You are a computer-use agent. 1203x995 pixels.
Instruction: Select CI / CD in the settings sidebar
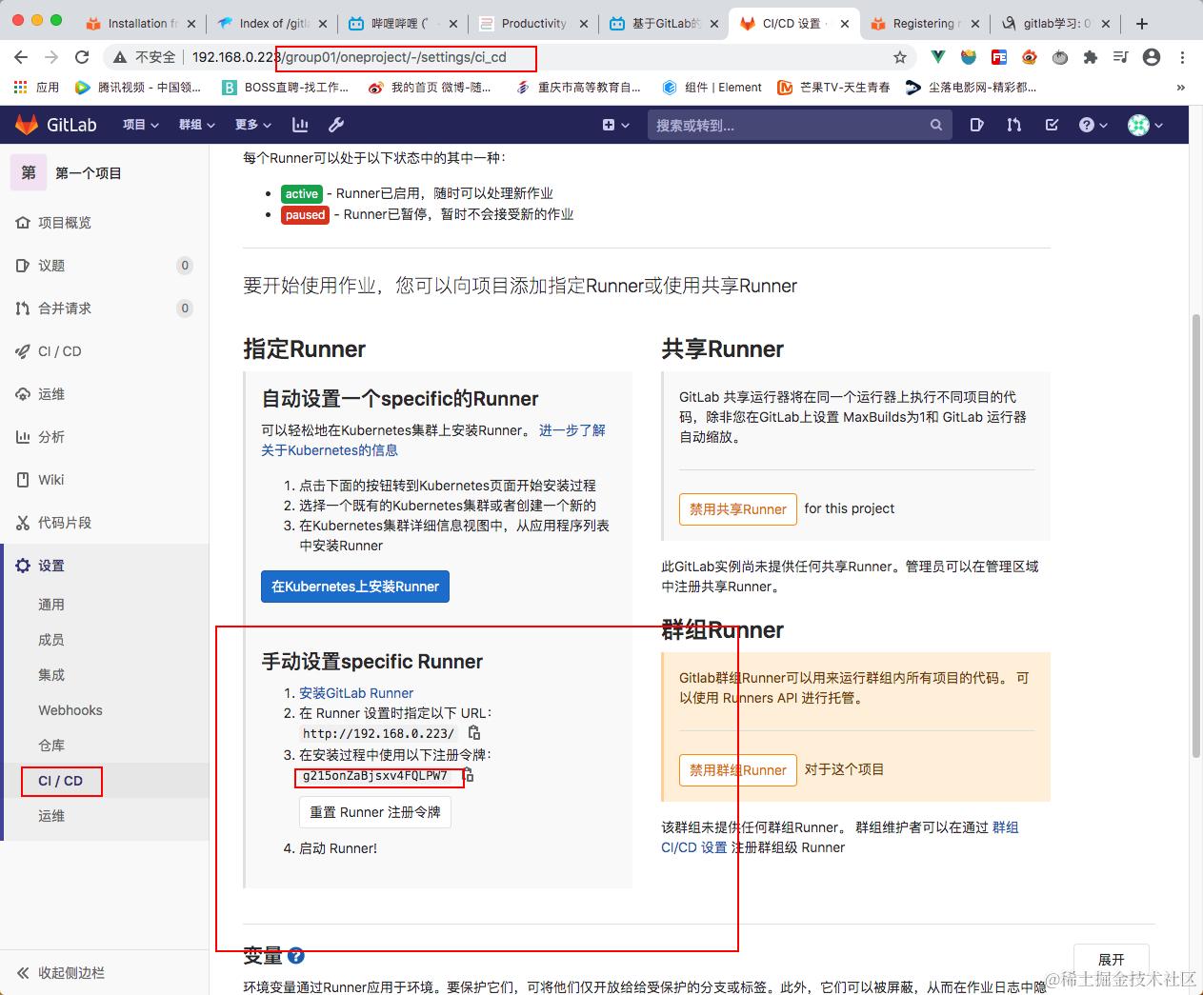click(60, 781)
